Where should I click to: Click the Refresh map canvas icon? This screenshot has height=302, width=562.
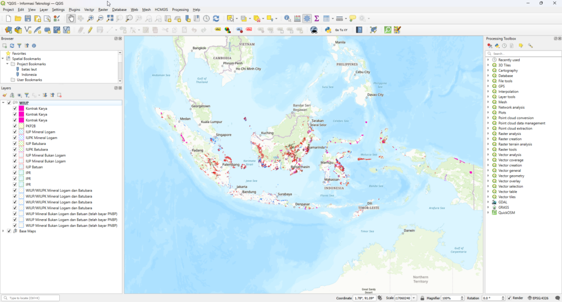tap(216, 19)
